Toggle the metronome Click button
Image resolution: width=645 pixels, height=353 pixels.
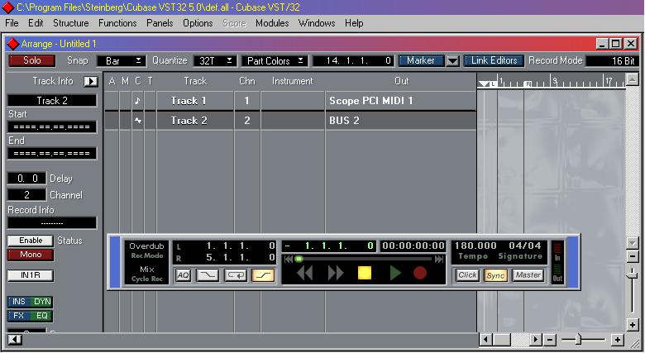[x=467, y=274]
